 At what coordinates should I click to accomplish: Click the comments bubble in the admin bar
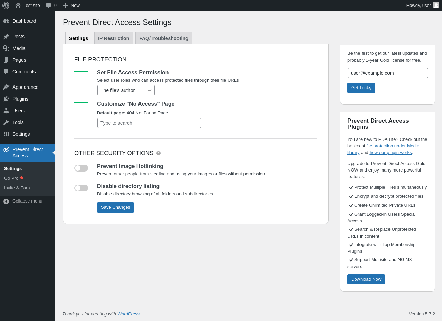tap(49, 6)
